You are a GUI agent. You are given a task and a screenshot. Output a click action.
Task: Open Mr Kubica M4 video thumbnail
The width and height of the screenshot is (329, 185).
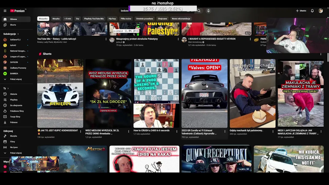(289, 159)
